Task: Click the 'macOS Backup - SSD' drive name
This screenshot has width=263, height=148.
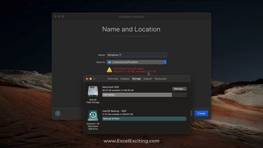Action: pos(114,111)
